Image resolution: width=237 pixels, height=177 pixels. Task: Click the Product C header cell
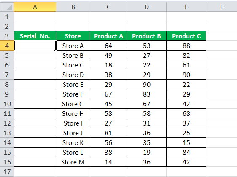coord(186,36)
